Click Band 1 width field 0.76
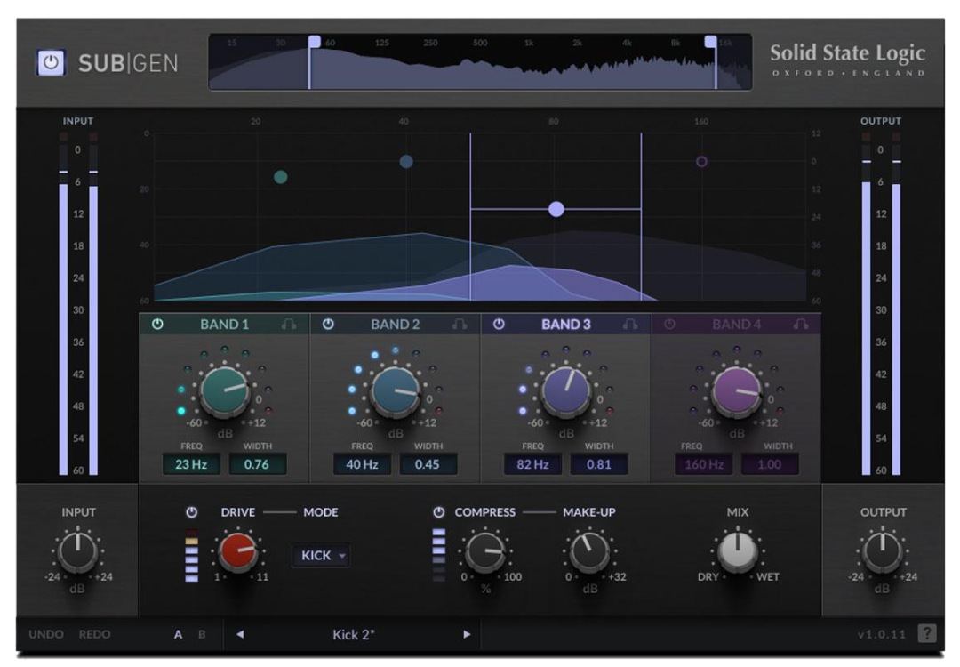The height and width of the screenshot is (667, 960). pos(257,464)
